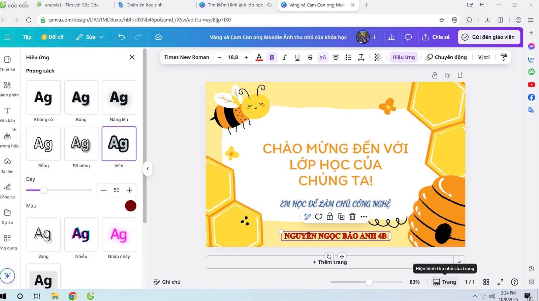The image size is (539, 301).
Task: Open the grid view of pages
Action: click(486, 282)
